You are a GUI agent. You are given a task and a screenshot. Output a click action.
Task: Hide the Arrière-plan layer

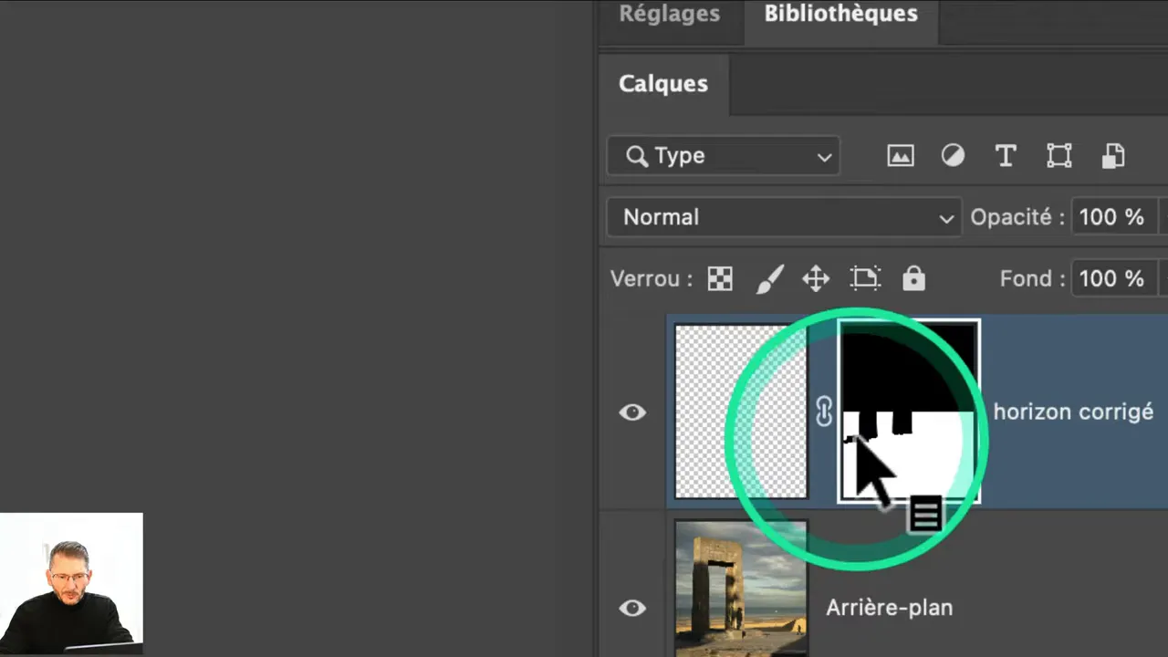click(632, 608)
